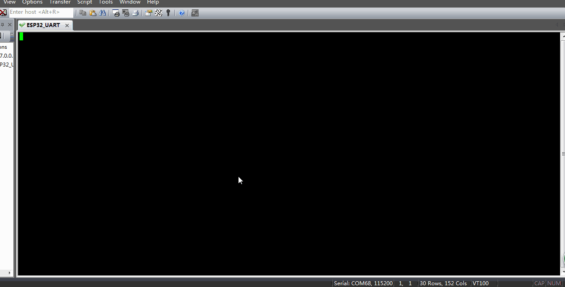Click the NUM indicator in the status bar
The height and width of the screenshot is (287, 565).
(554, 283)
